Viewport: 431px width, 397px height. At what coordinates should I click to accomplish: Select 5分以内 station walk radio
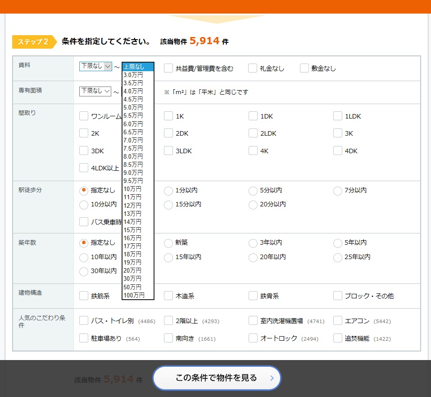pos(253,191)
